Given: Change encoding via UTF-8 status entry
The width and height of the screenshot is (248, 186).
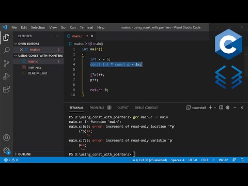Looking at the screenshot, I should pyautogui.click(x=193, y=160).
